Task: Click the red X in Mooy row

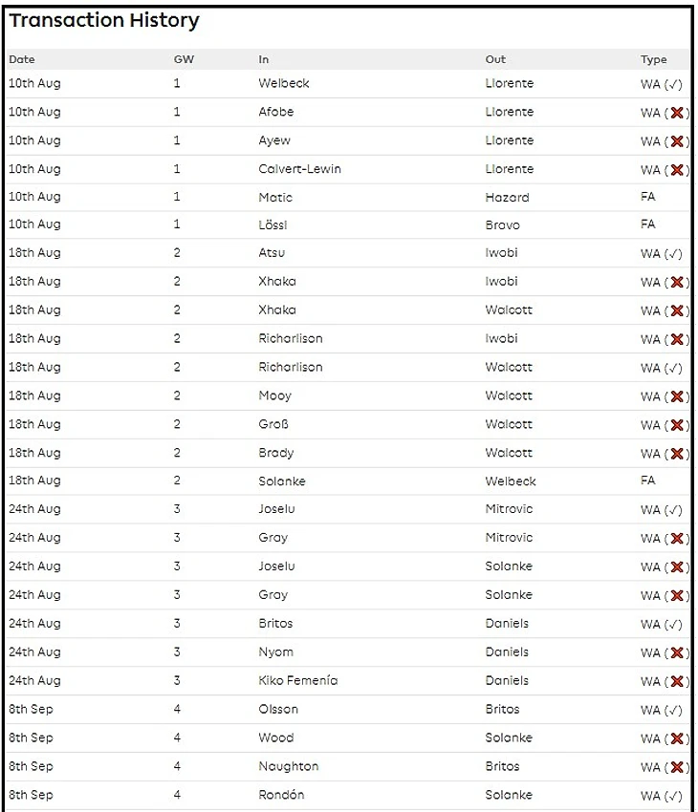Action: coord(677,396)
